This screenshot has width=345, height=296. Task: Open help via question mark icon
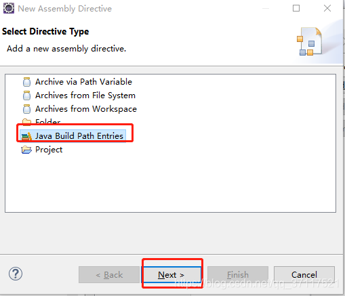tap(16, 274)
